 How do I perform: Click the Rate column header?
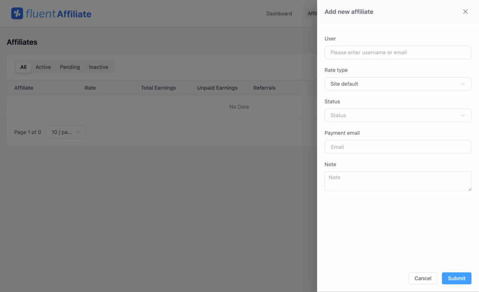pyautogui.click(x=90, y=87)
